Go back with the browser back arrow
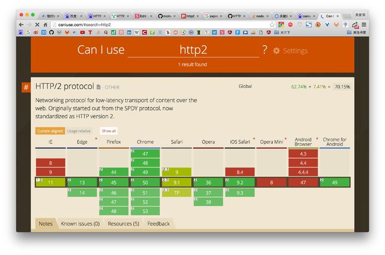This screenshot has width=385, height=255. coord(21,24)
